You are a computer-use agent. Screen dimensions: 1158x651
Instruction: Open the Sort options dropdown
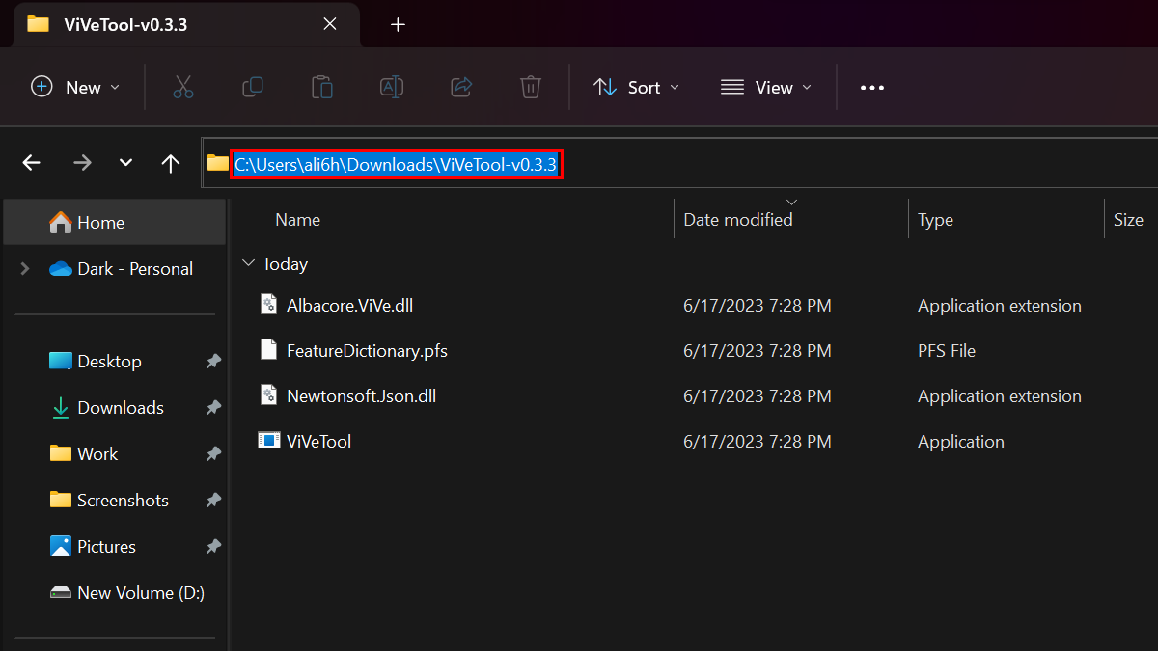tap(636, 87)
